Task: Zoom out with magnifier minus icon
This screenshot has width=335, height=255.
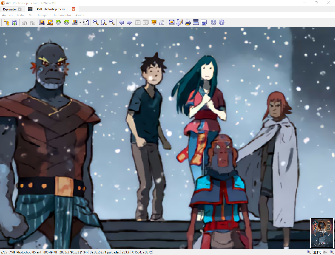Action: [x=112, y=22]
